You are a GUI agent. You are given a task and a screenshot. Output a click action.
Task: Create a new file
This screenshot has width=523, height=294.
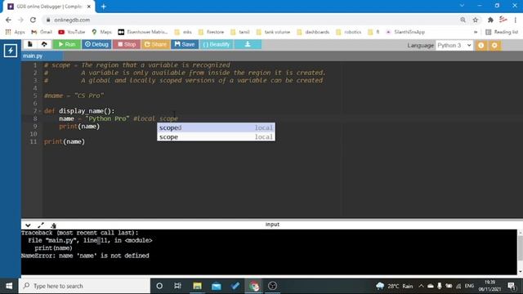30,44
